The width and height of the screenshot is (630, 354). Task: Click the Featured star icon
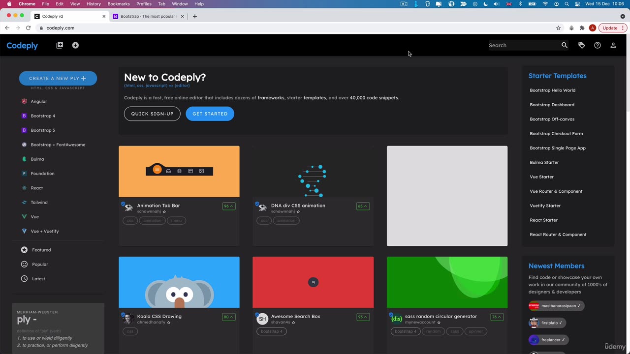pyautogui.click(x=24, y=250)
